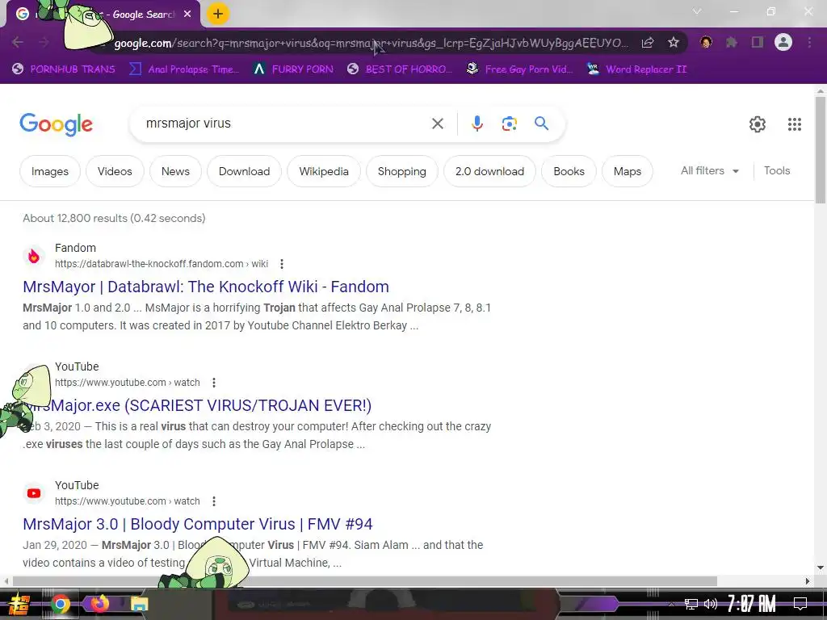Expand the All filters dropdown
The height and width of the screenshot is (620, 827).
click(x=710, y=171)
